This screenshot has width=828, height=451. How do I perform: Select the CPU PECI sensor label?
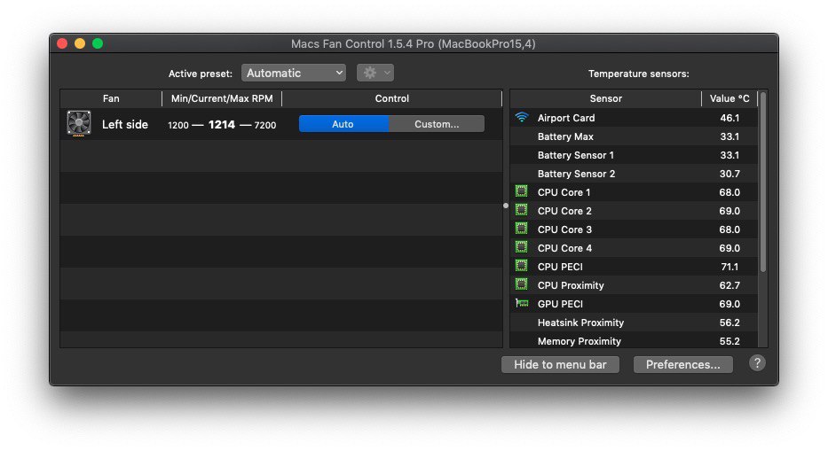560,267
